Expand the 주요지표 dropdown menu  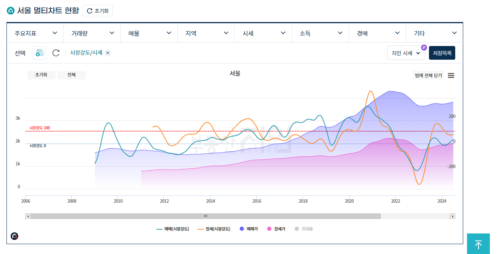(35, 33)
